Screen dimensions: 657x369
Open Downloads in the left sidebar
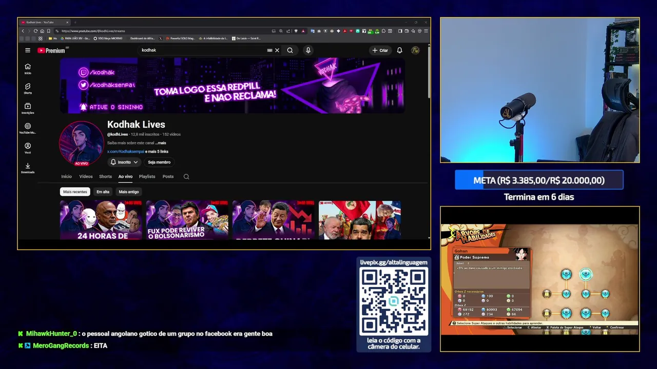tap(28, 168)
